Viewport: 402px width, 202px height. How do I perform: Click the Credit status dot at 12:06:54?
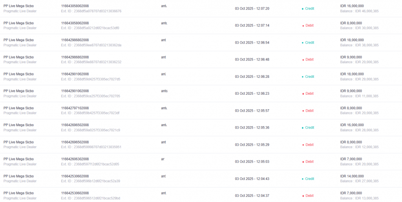click(303, 42)
